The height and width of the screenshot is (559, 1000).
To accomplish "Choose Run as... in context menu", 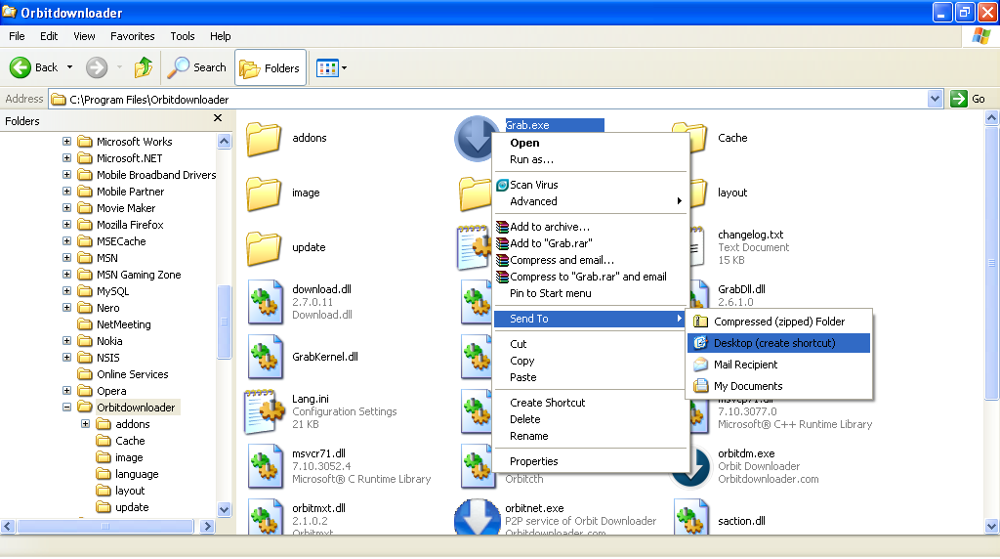I will (591, 159).
